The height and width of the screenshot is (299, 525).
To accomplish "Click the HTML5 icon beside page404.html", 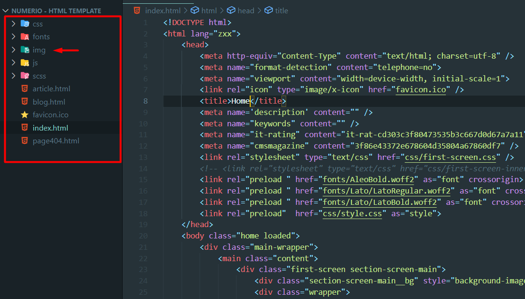I will [25, 141].
